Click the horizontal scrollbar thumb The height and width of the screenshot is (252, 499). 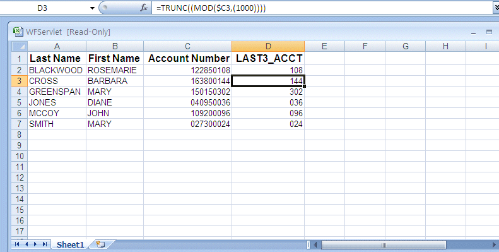pos(384,245)
